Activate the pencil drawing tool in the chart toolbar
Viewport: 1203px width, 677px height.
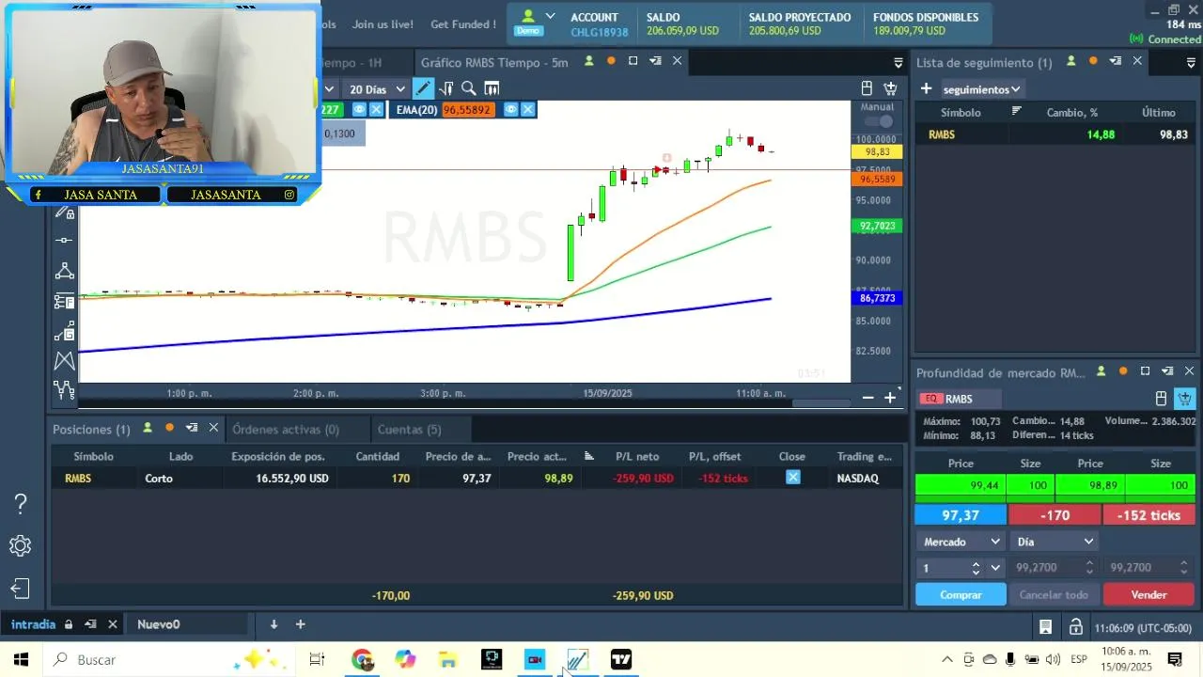point(423,88)
